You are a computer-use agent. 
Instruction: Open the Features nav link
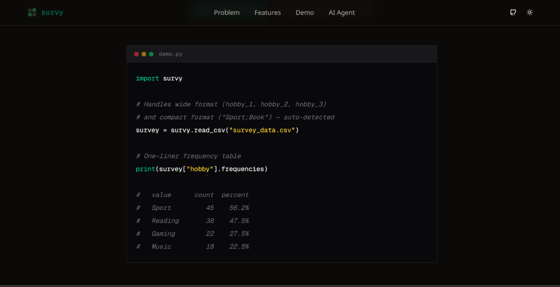[267, 13]
